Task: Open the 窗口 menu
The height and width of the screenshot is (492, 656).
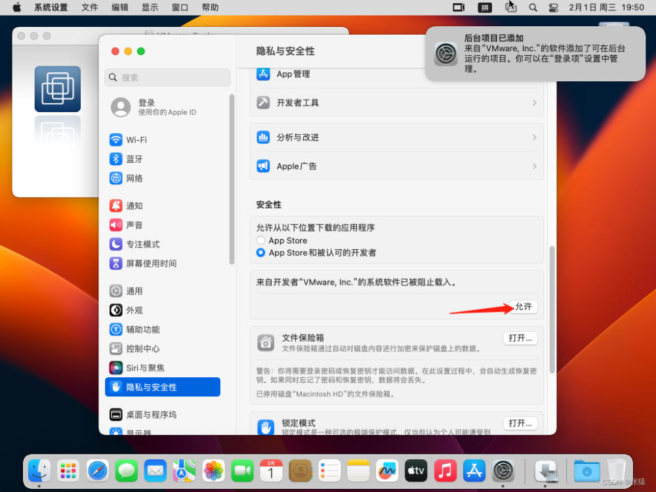Action: 180,7
